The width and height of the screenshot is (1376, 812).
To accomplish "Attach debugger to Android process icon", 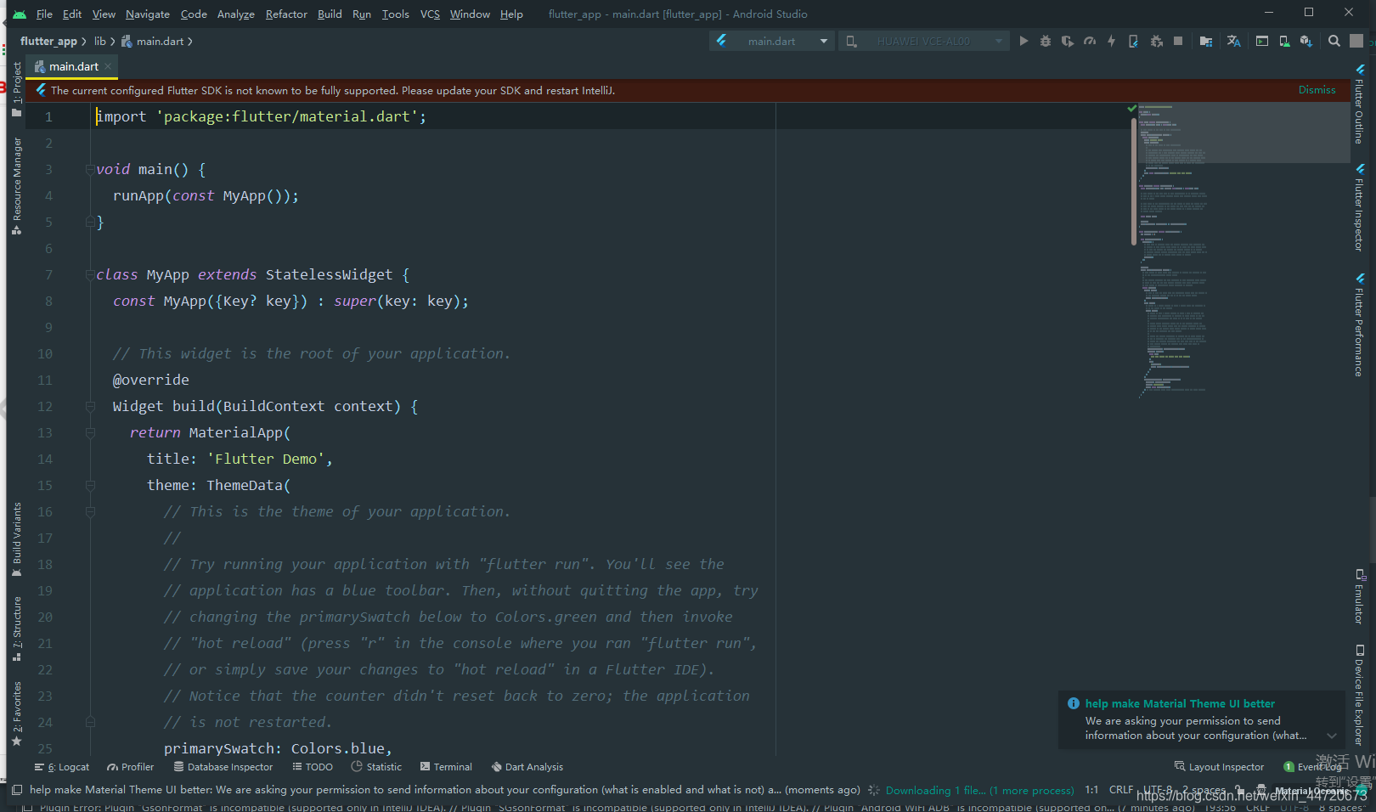I will (x=1156, y=41).
